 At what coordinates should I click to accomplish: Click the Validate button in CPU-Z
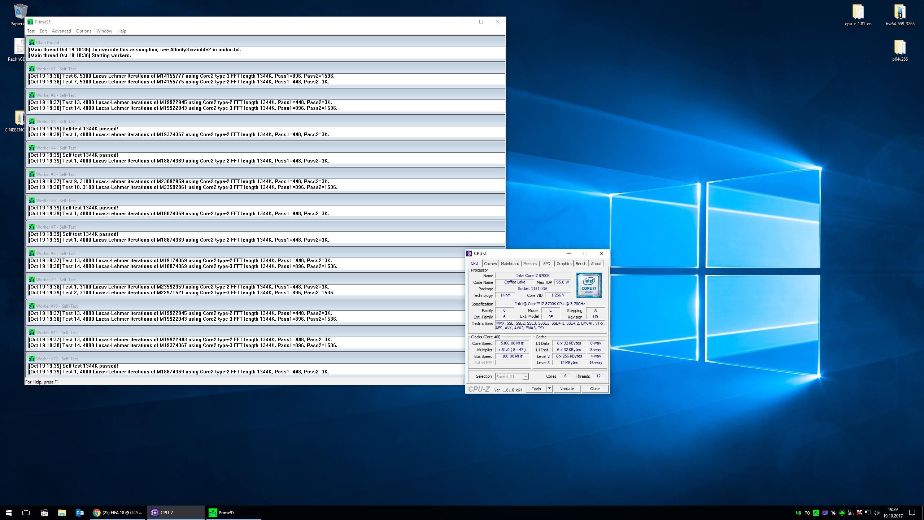[567, 389]
